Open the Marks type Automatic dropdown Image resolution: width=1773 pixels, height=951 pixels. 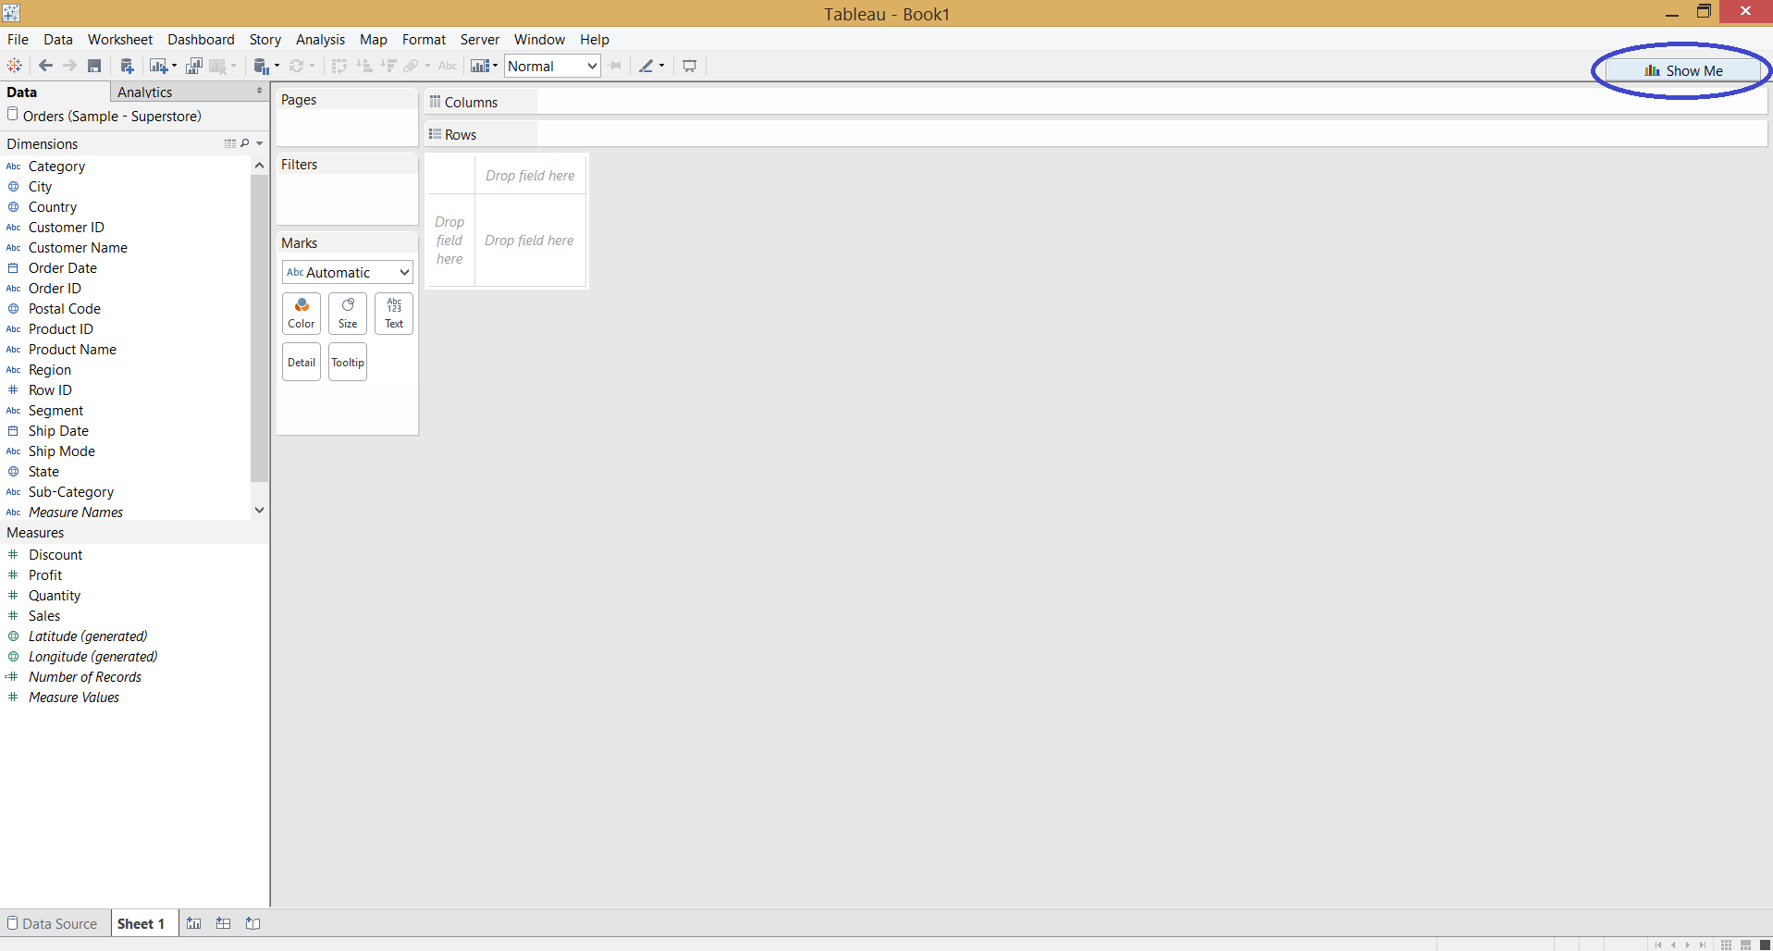click(x=347, y=272)
